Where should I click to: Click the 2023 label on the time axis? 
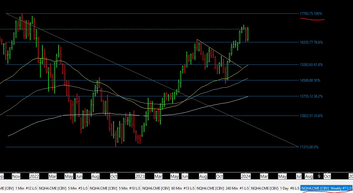click(140, 176)
